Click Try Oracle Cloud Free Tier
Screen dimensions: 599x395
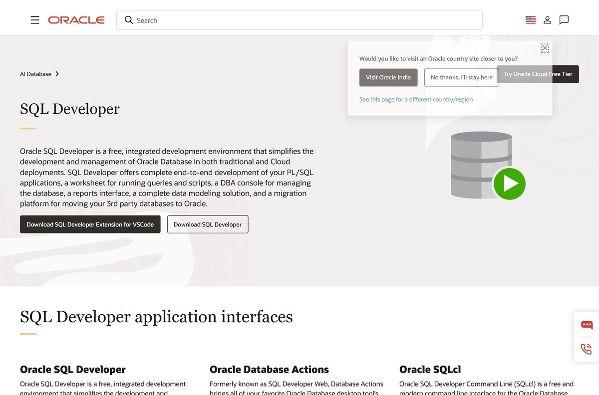tap(538, 74)
